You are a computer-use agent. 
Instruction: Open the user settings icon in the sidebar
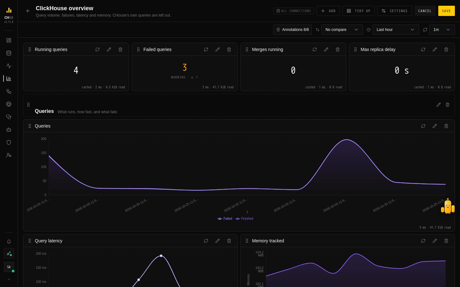tap(9, 155)
